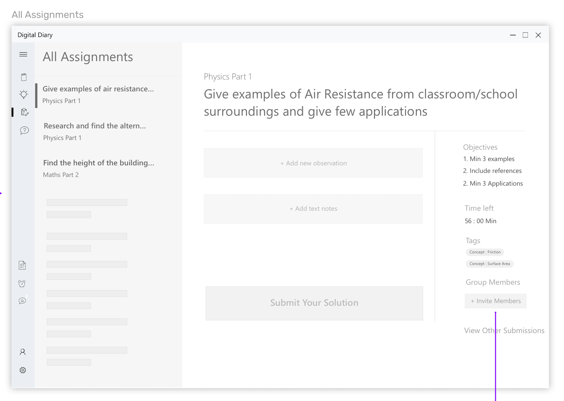Open the lightbulb ideas icon
Viewport: 564px width, 401px height.
click(x=24, y=94)
